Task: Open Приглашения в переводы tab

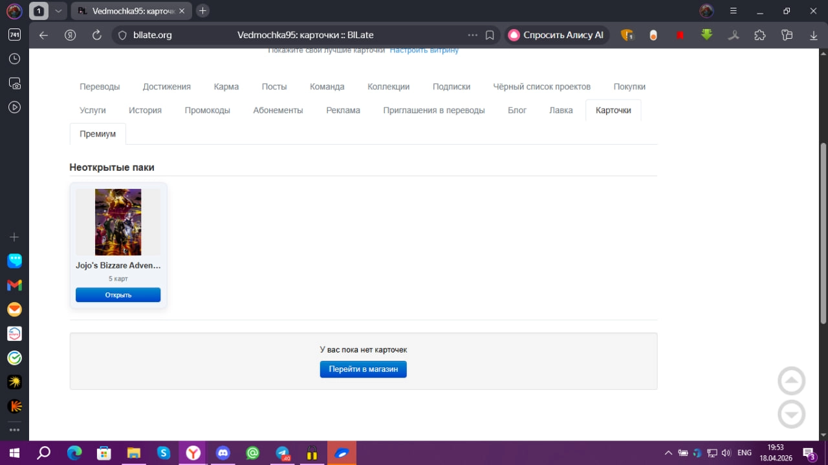Action: 434,111
